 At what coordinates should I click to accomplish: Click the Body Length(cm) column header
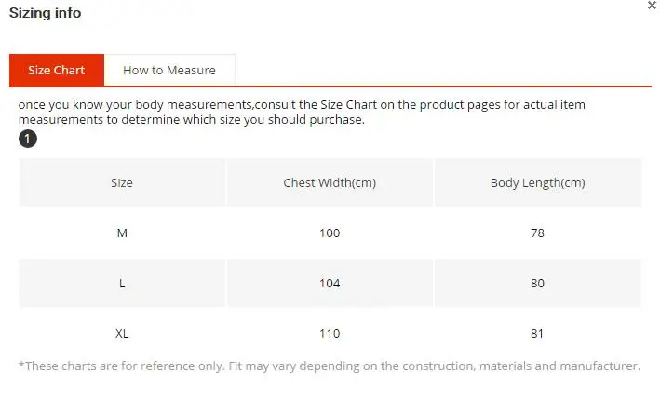(537, 183)
